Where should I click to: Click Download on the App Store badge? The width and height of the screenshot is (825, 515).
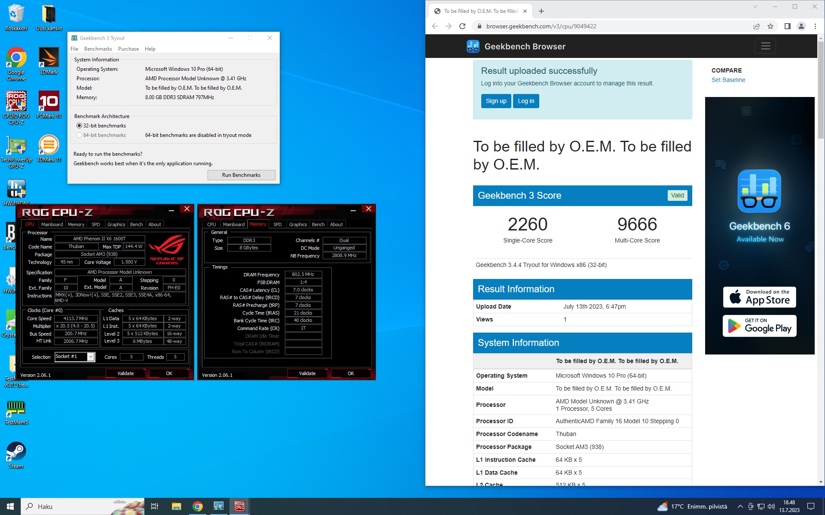(759, 297)
